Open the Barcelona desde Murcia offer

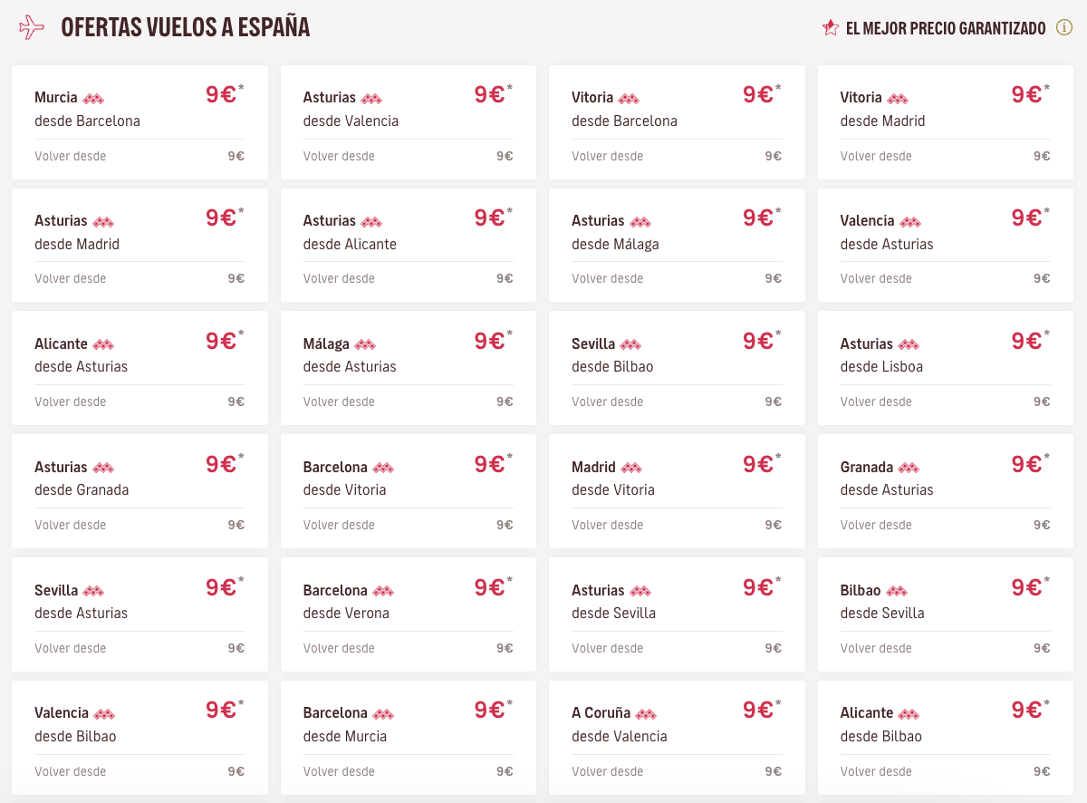408,737
